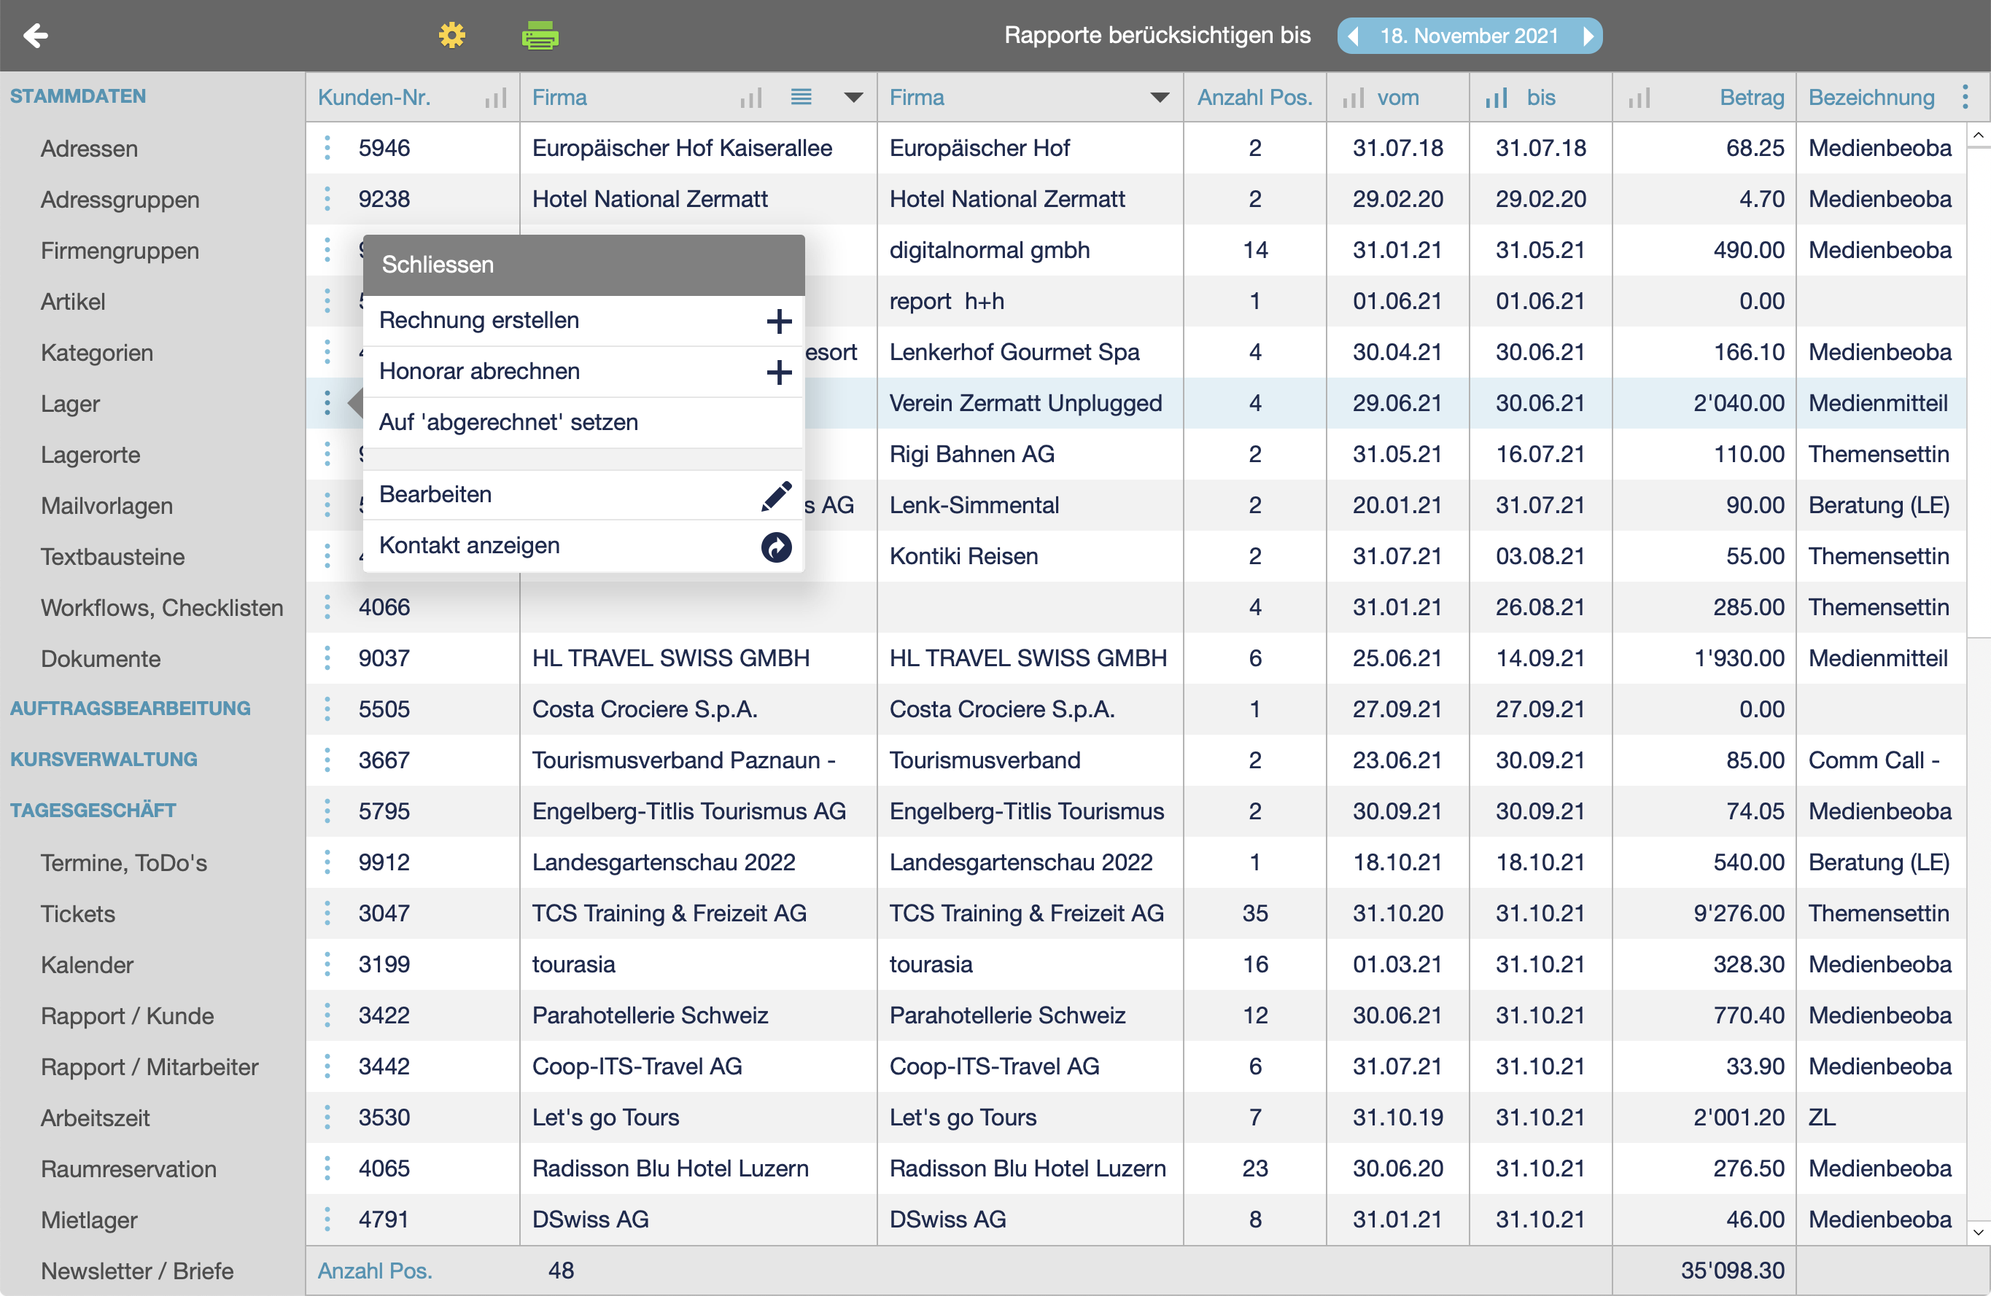
Task: Click the green printer icon
Action: pos(540,36)
